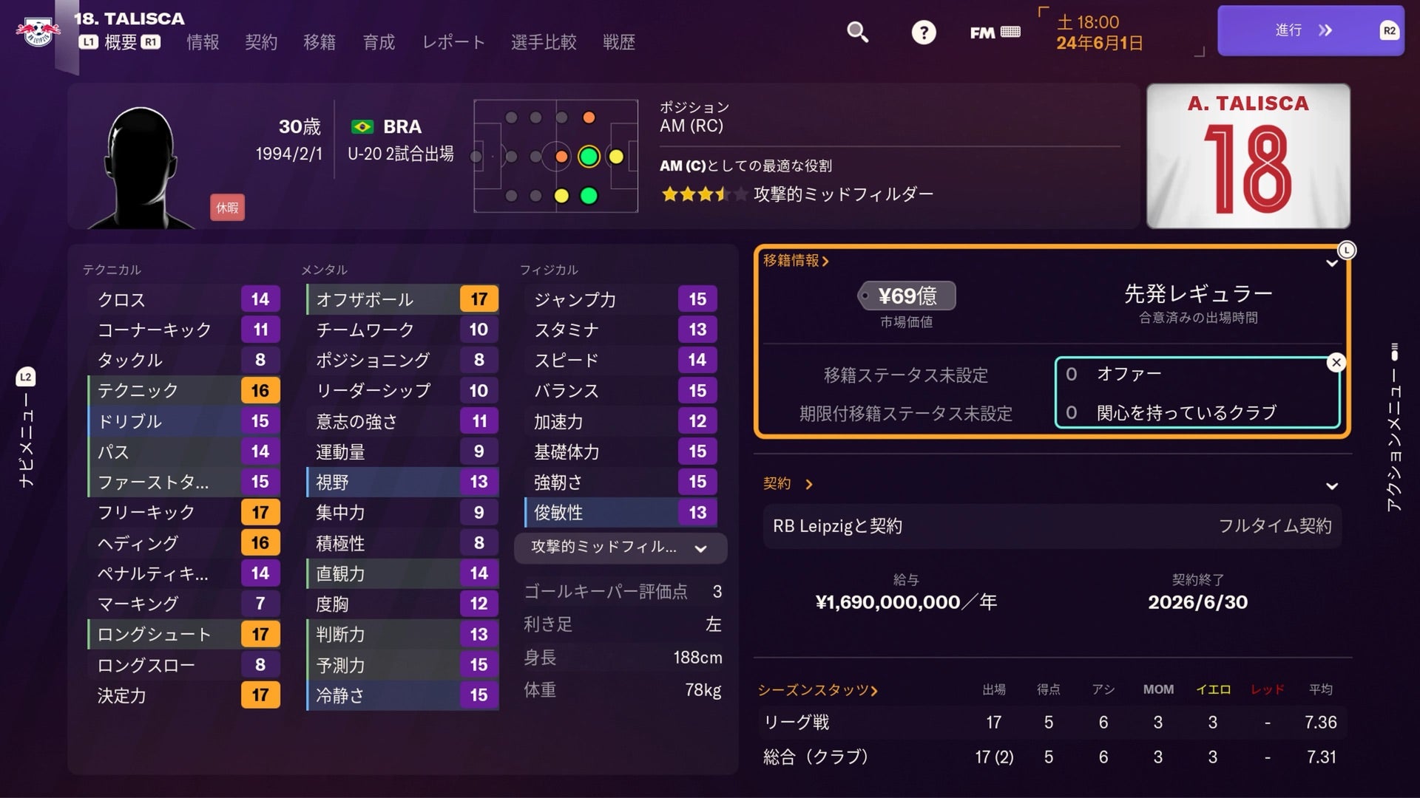Screen dimensions: 1420x798
Task: Open the help question mark icon
Action: tap(923, 32)
